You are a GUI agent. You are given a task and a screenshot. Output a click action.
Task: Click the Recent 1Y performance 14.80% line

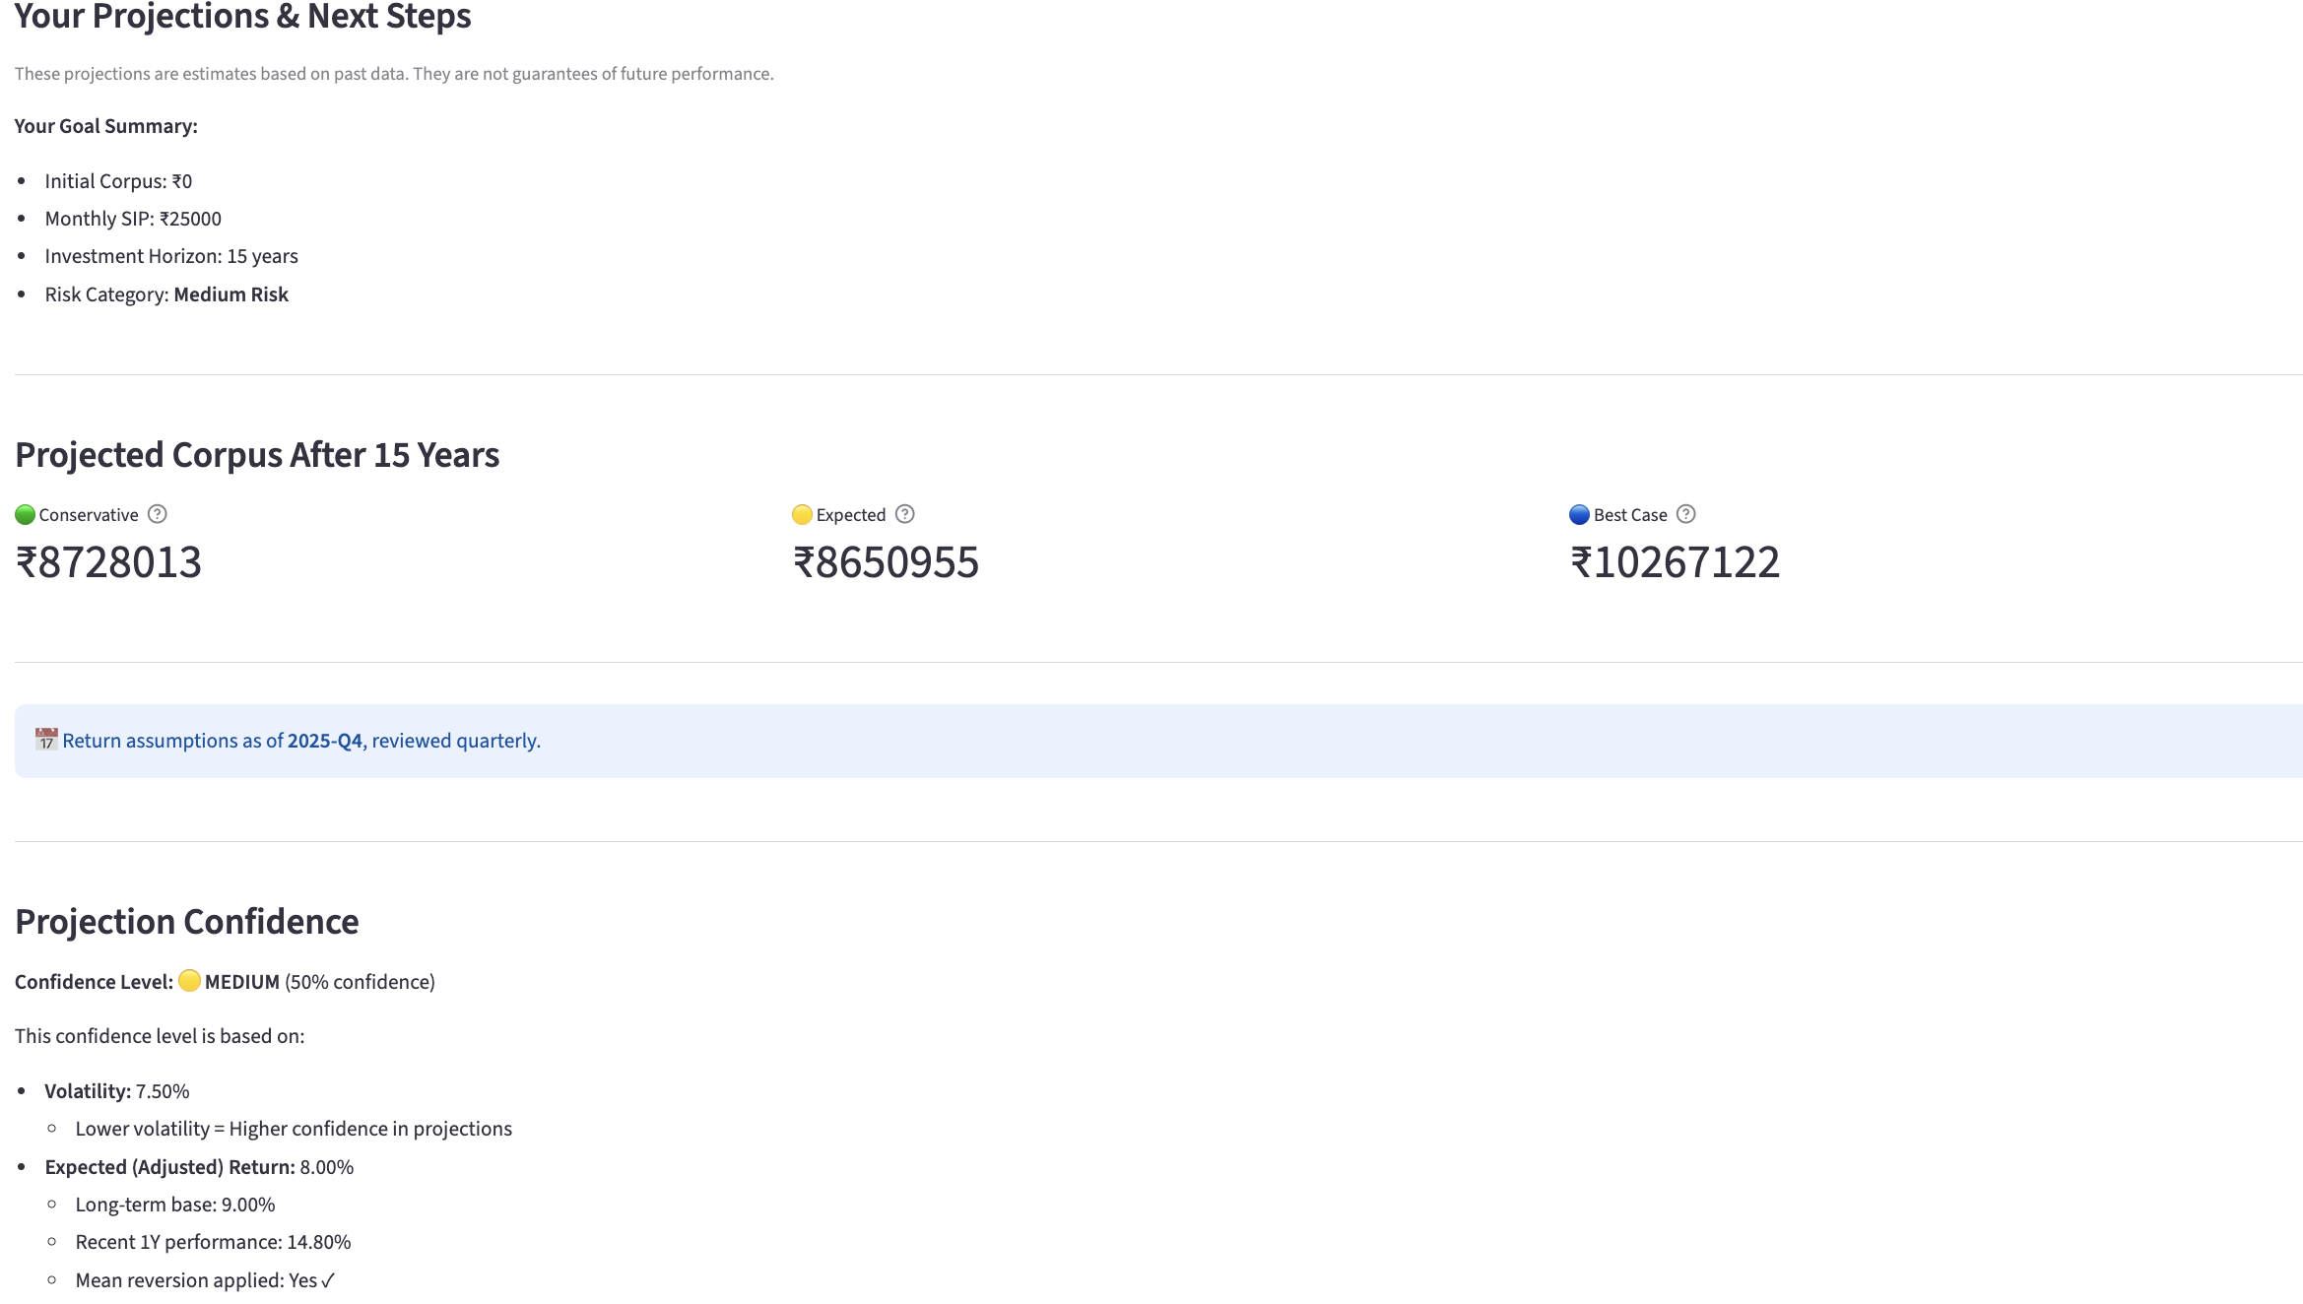coord(214,1242)
